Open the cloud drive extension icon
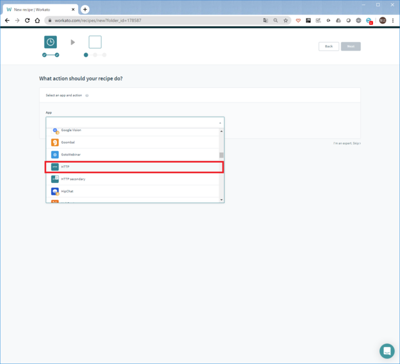400x364 pixels. (338, 21)
